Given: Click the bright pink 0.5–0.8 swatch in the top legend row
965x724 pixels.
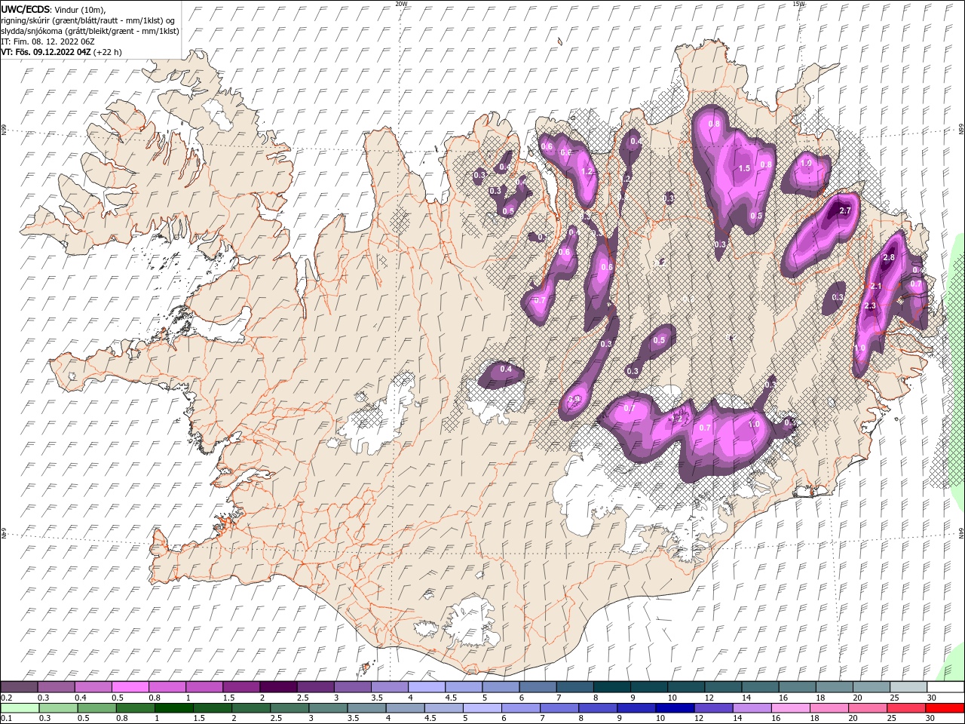Looking at the screenshot, I should click(x=130, y=687).
